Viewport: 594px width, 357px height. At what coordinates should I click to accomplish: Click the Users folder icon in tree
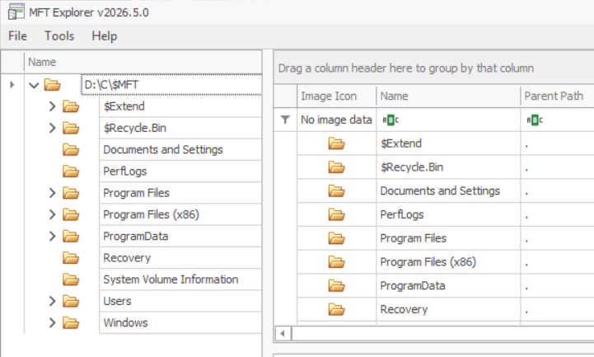(71, 301)
